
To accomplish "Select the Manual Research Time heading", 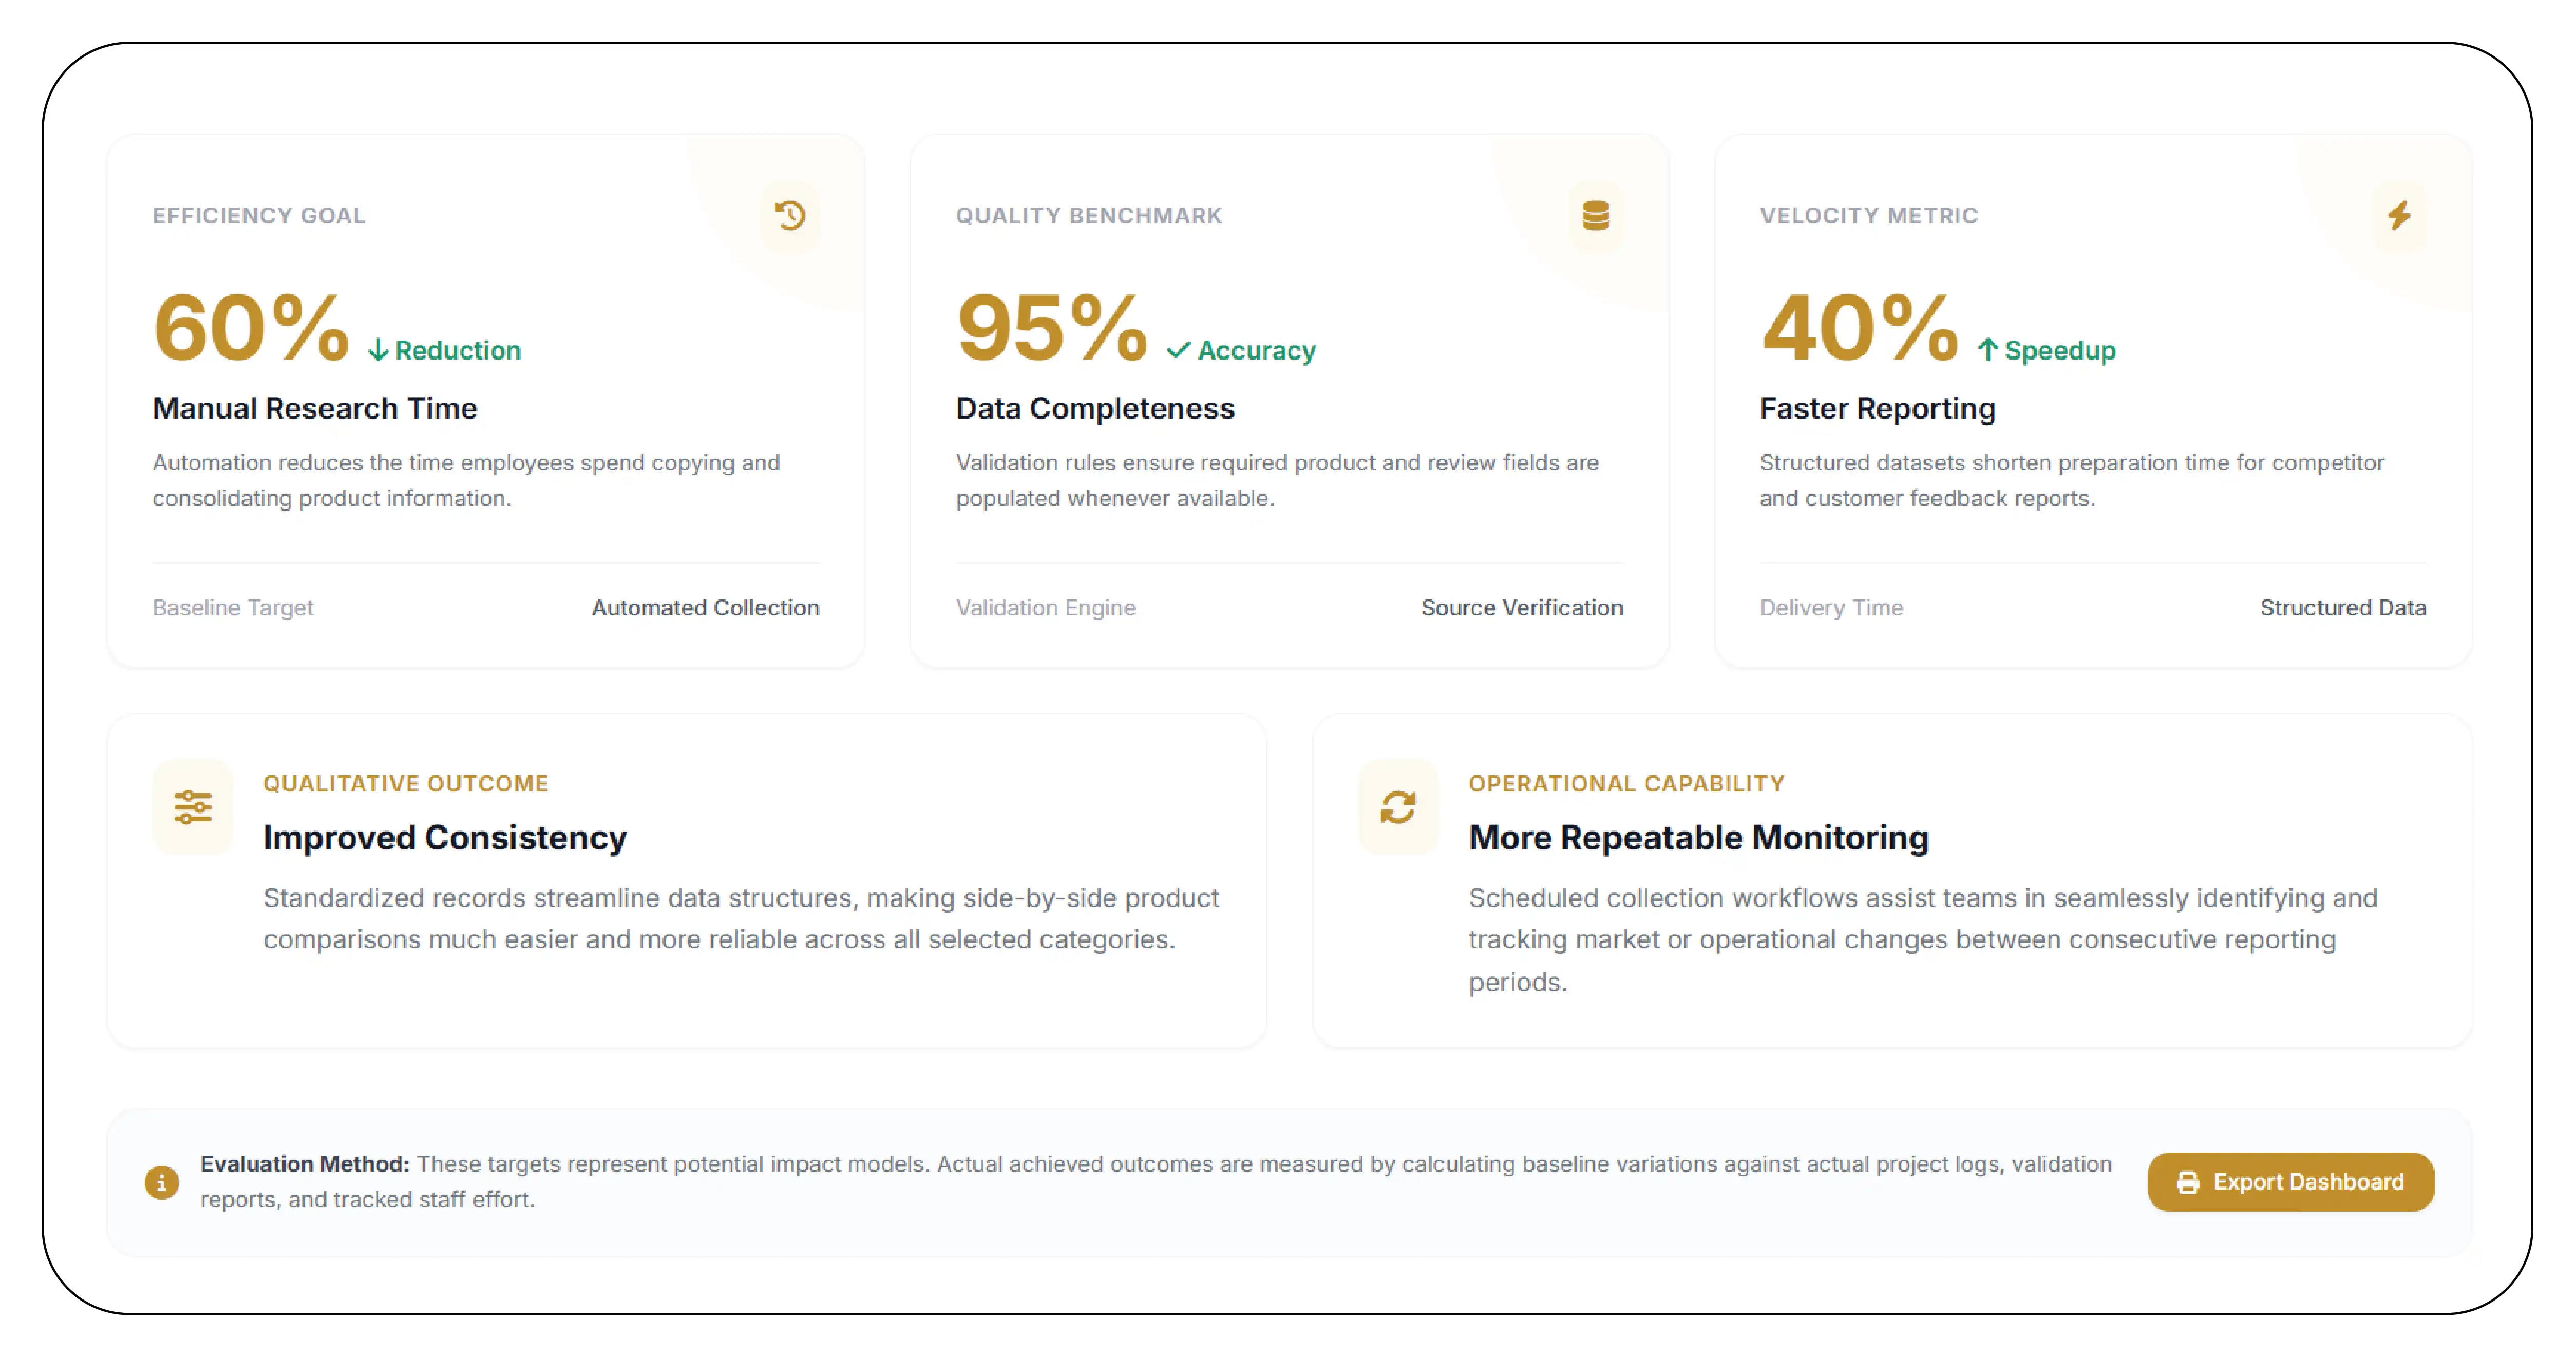I will point(315,408).
